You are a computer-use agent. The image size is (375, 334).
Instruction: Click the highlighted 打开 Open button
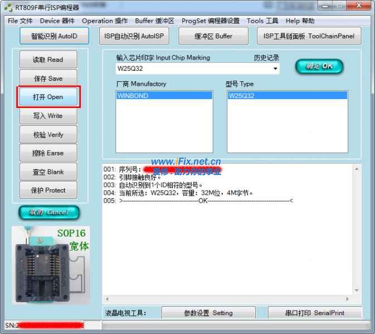click(x=48, y=97)
